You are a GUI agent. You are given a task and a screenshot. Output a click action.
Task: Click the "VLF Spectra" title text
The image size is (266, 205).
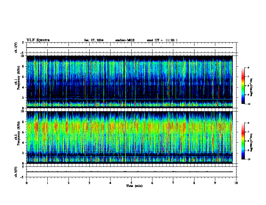point(38,40)
